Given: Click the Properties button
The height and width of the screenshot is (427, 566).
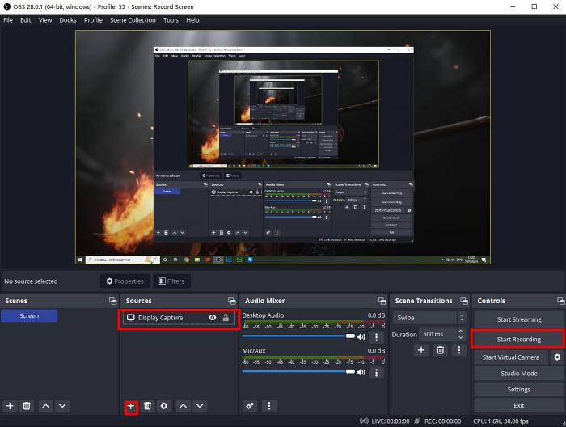Looking at the screenshot, I should pos(125,281).
